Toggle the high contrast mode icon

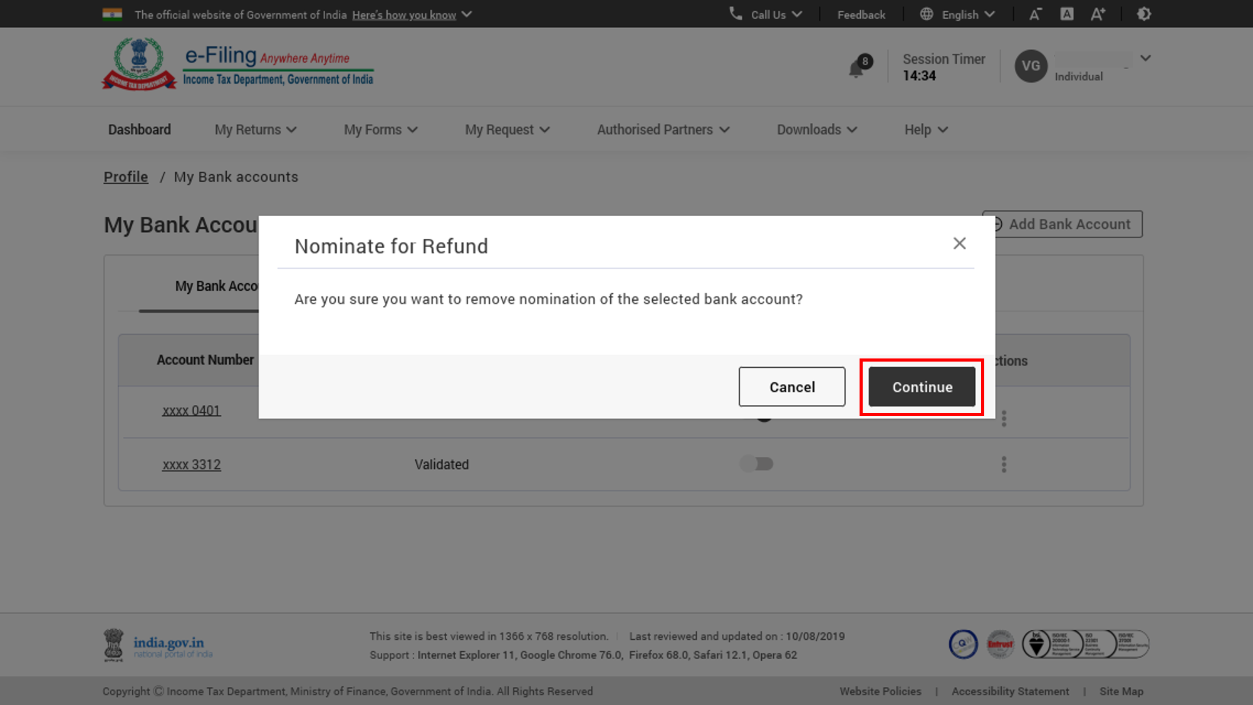pos(1144,14)
